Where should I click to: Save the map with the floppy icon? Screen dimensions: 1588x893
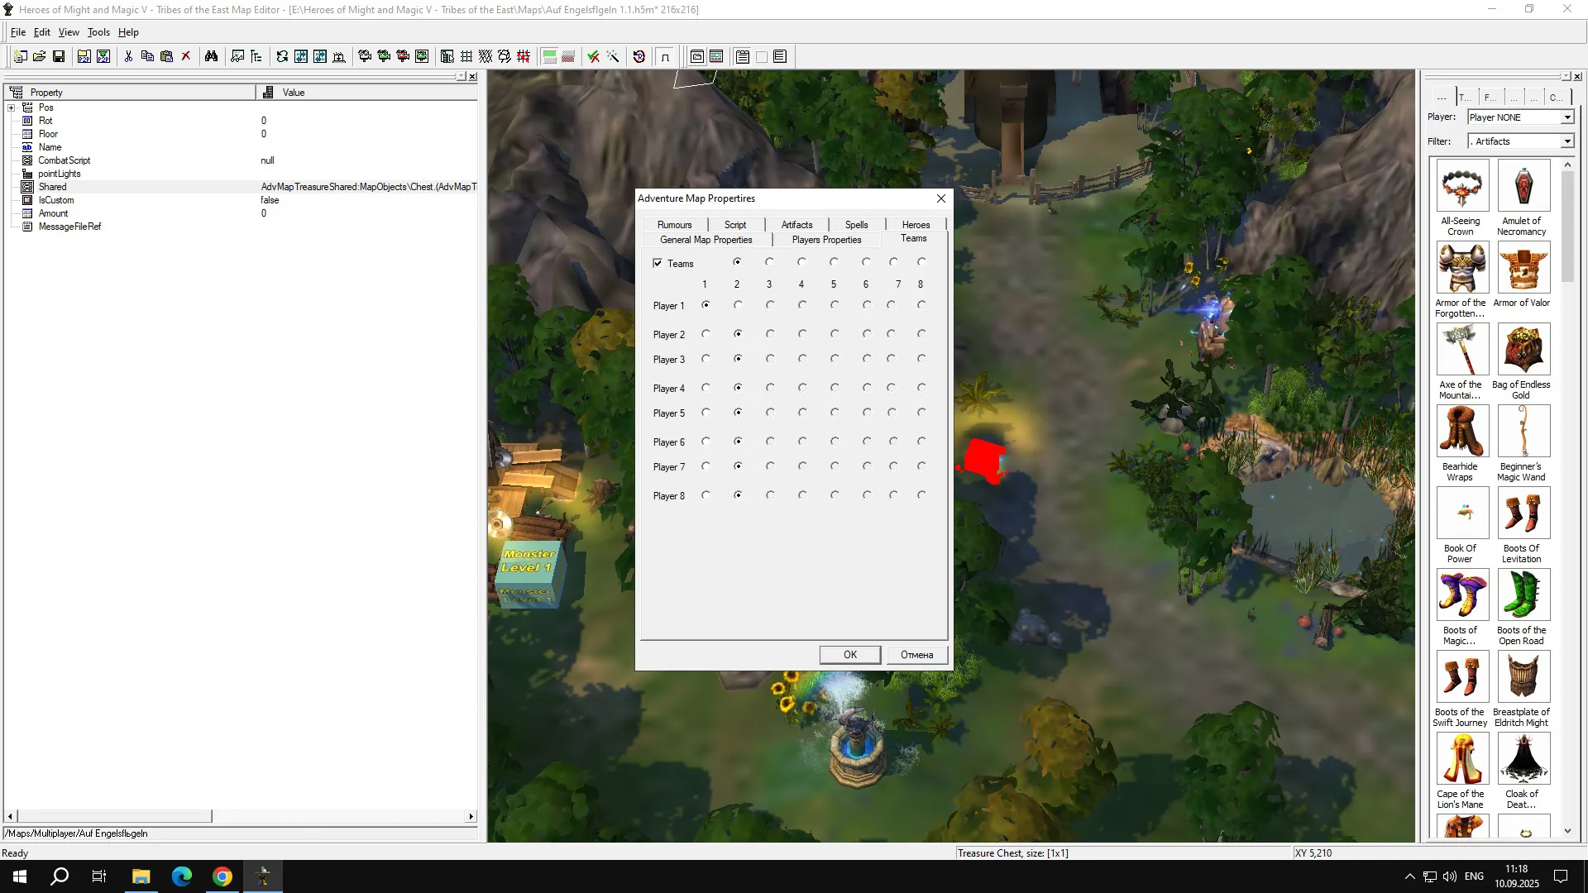(x=59, y=56)
